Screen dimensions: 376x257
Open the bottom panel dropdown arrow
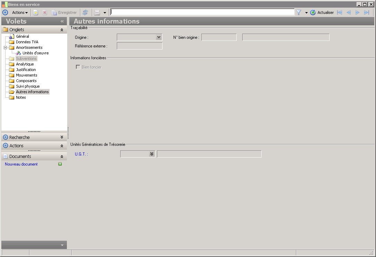pos(62,245)
